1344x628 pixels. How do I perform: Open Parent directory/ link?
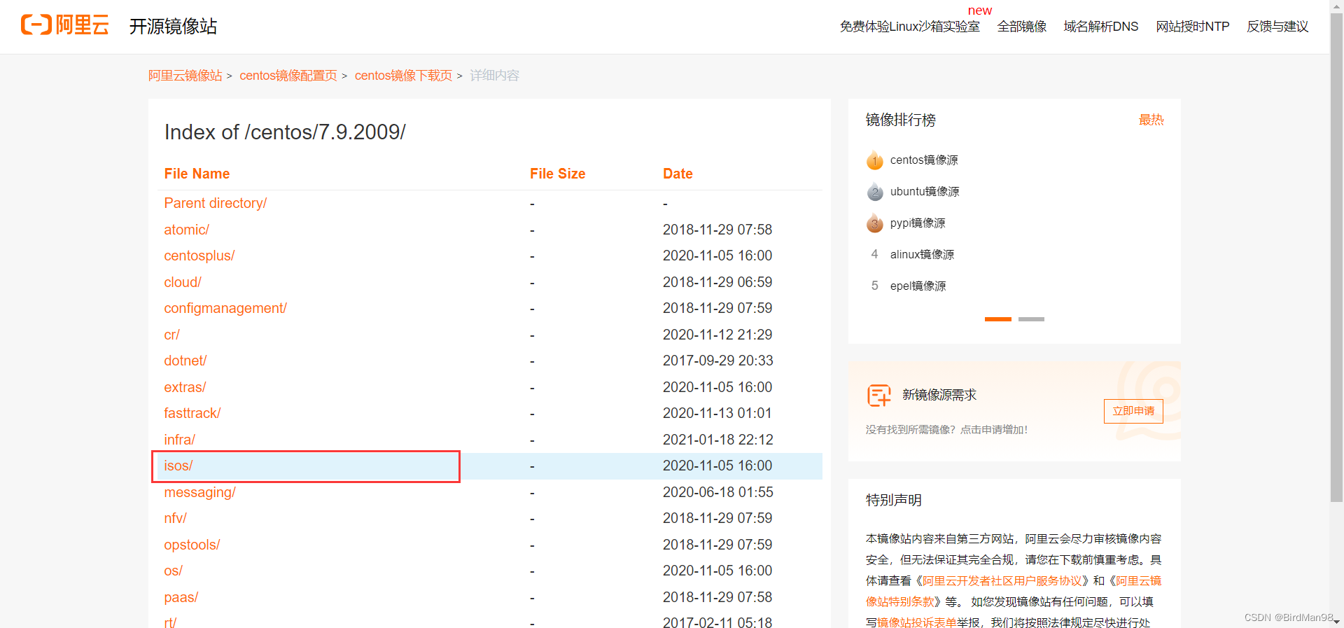click(x=215, y=203)
